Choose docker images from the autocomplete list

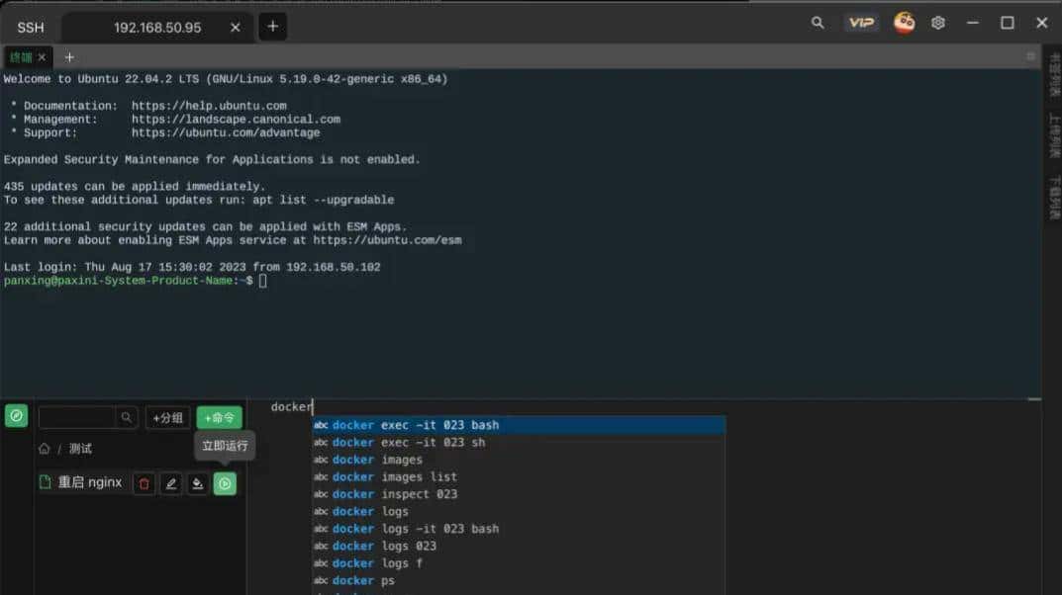[x=378, y=460]
